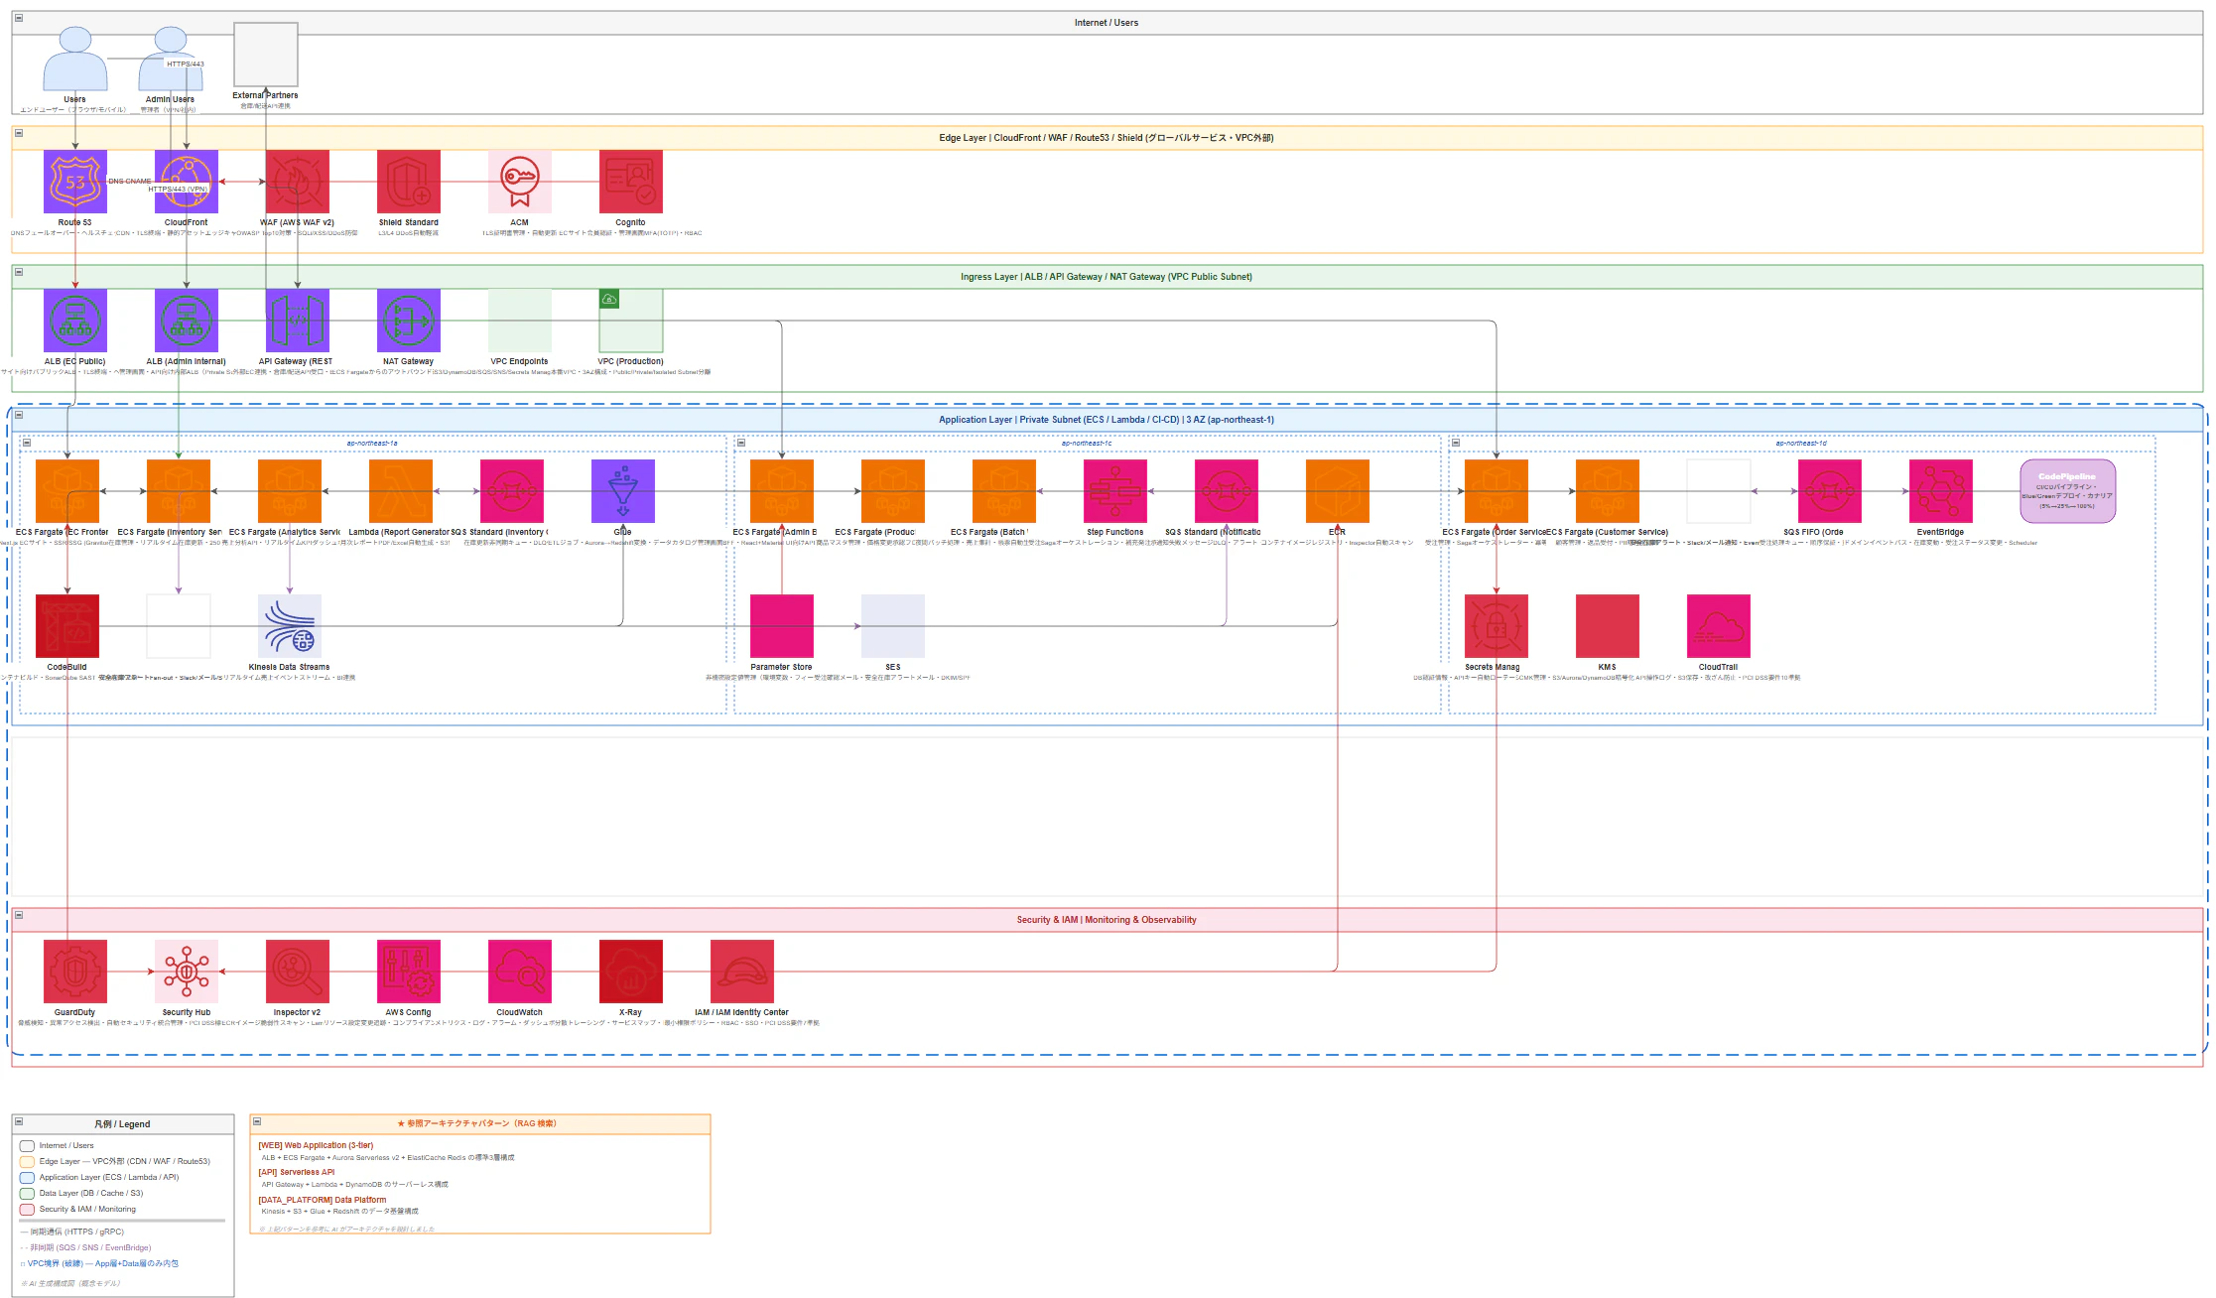
Task: Select the ALB (EC Public) icon
Action: pos(75,321)
